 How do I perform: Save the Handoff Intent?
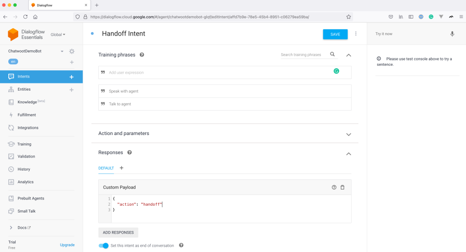point(335,34)
